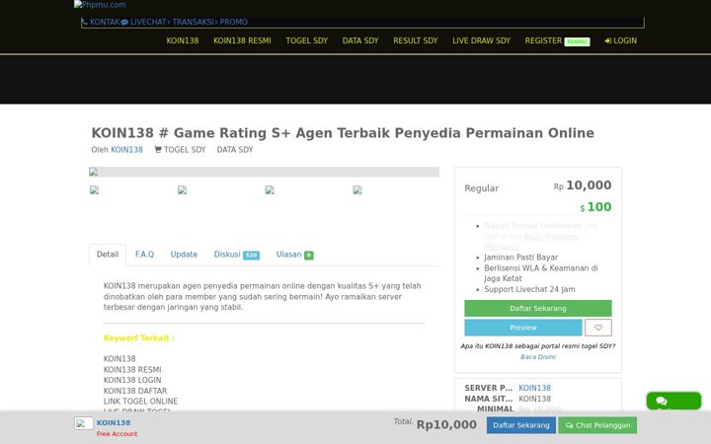The height and width of the screenshot is (444, 711).
Task: Click the 'Support Livechat 24 Jam' bullet
Action: (529, 289)
